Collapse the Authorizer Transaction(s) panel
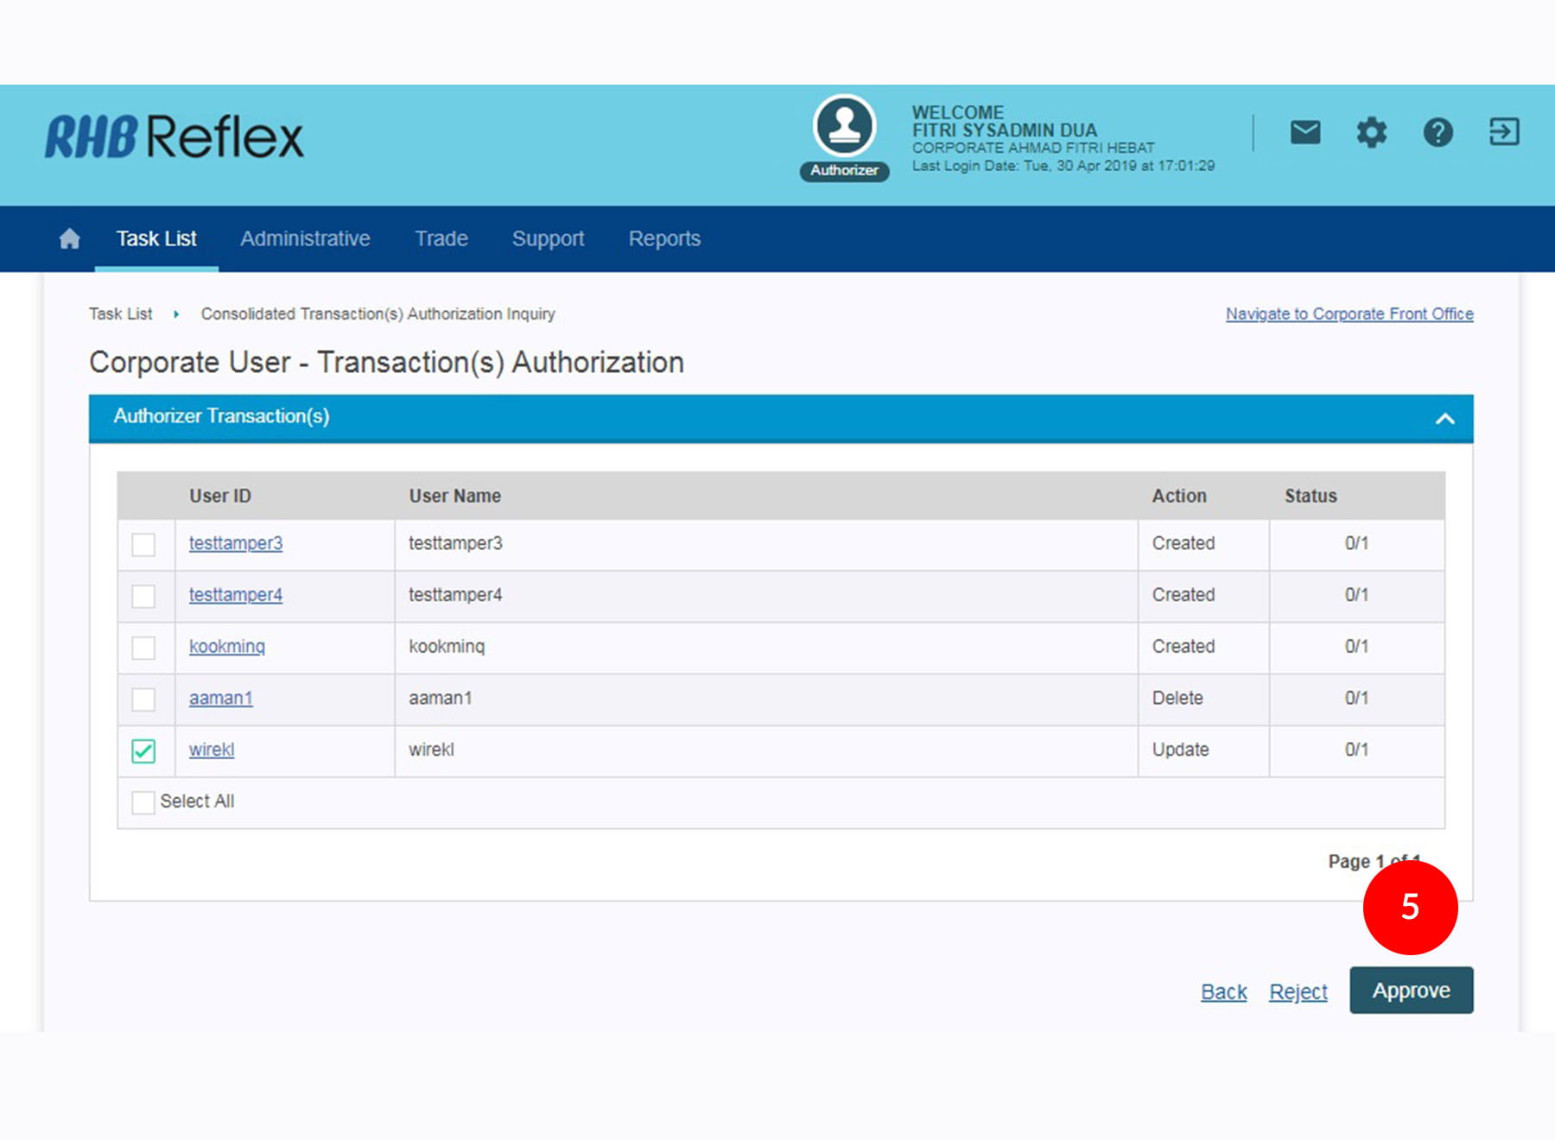 pos(1444,419)
